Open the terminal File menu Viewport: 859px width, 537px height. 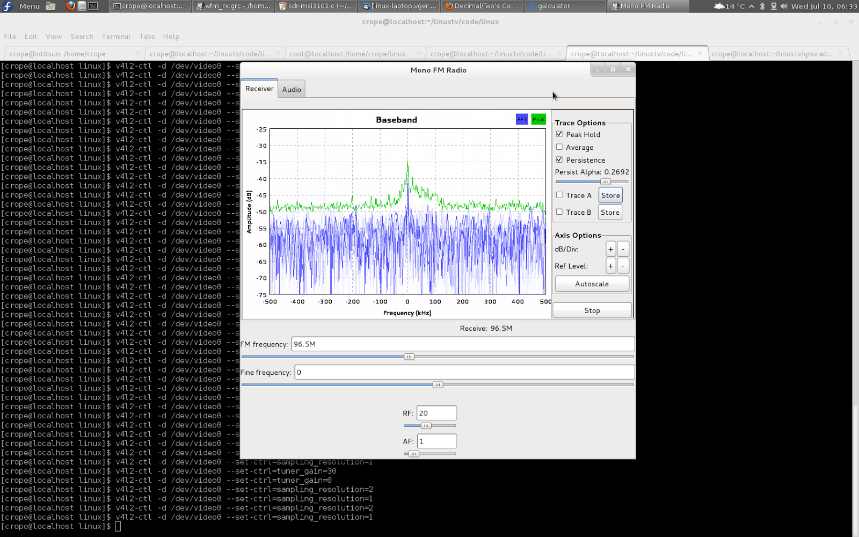pos(10,37)
